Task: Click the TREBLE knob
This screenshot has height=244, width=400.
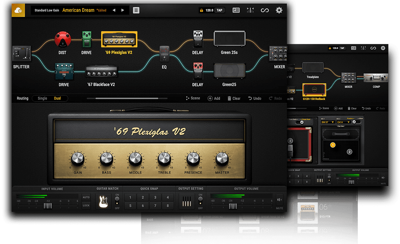Action: 164,159
